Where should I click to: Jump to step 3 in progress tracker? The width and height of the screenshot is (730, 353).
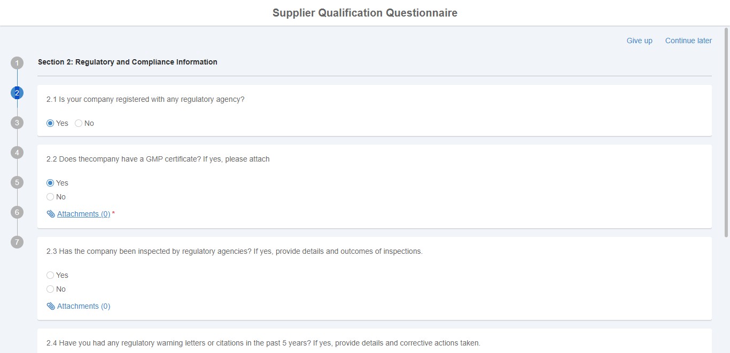(x=17, y=123)
